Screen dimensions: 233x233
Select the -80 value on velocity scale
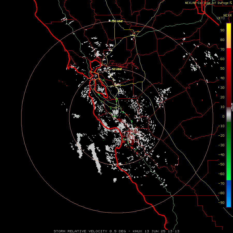tap(221, 193)
